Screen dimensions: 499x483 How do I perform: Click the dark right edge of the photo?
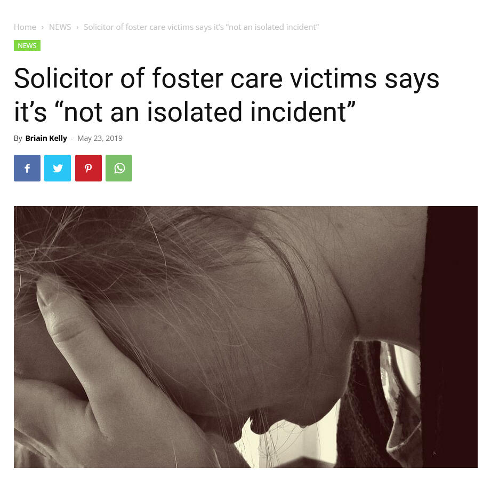click(x=450, y=337)
